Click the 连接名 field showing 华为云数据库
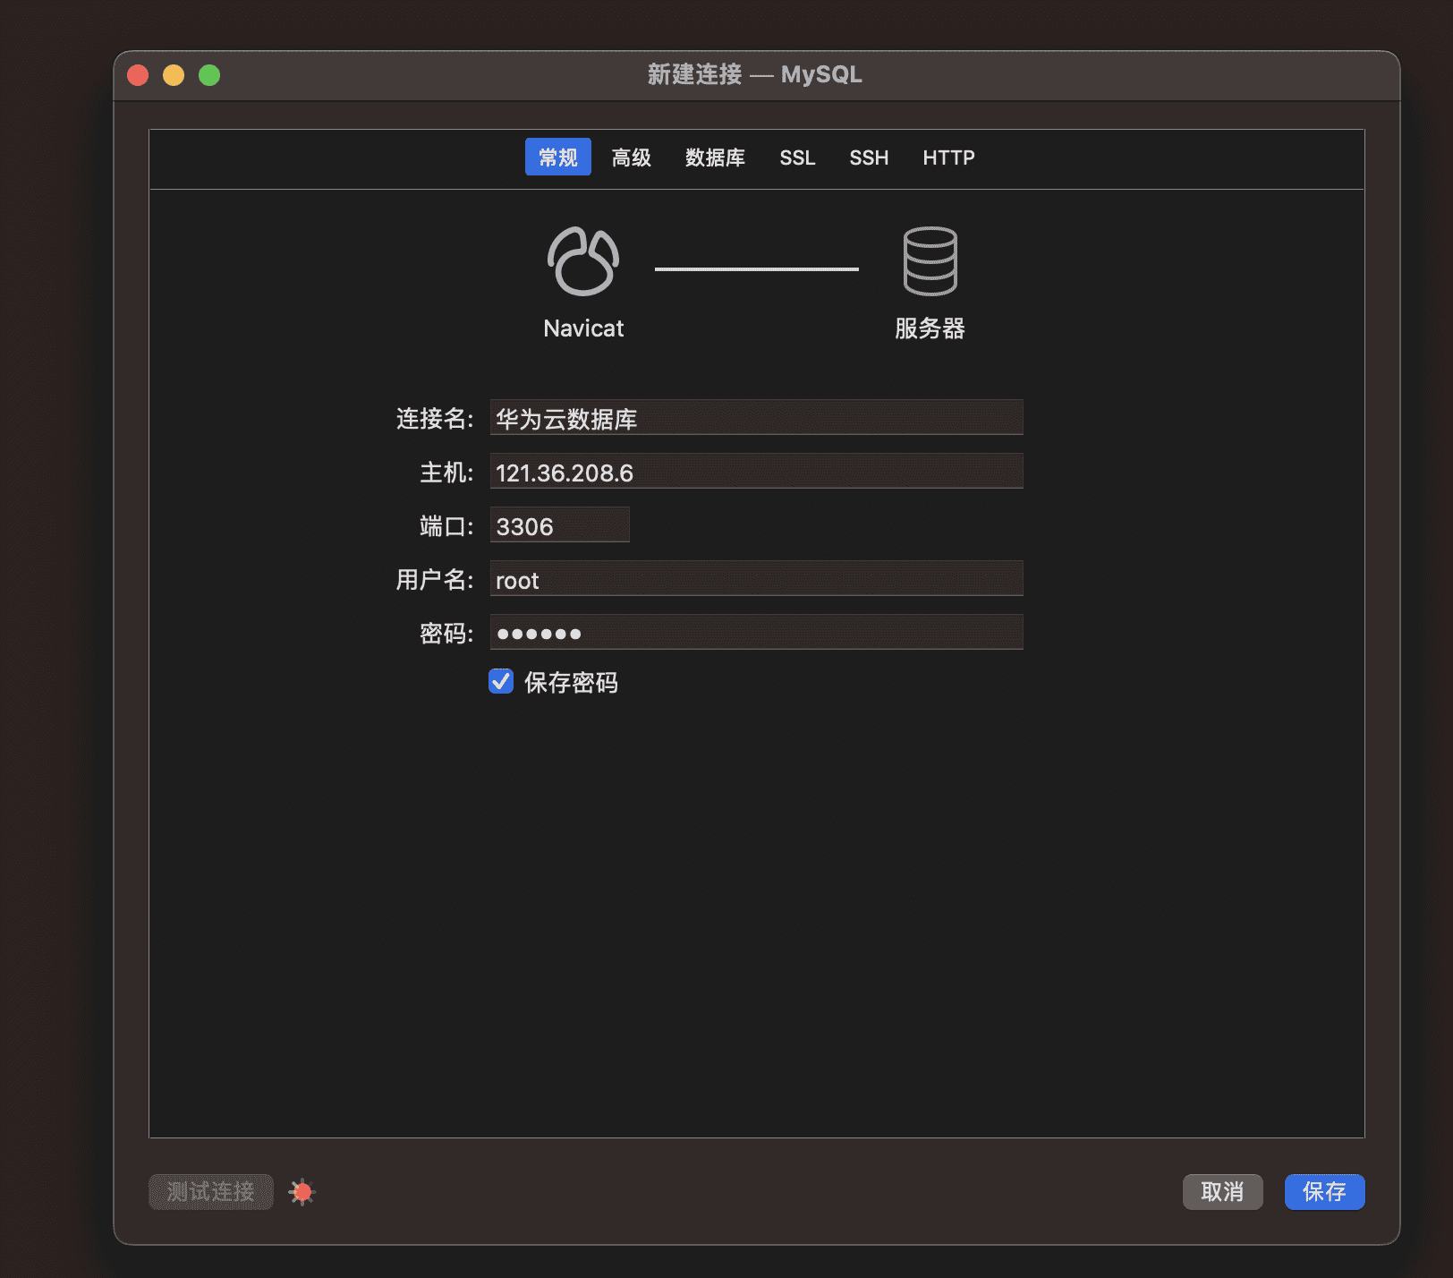 tap(756, 417)
